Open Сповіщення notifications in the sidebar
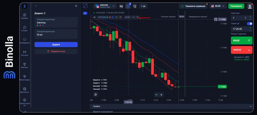This screenshot has height=115, width=257. tap(24, 41)
